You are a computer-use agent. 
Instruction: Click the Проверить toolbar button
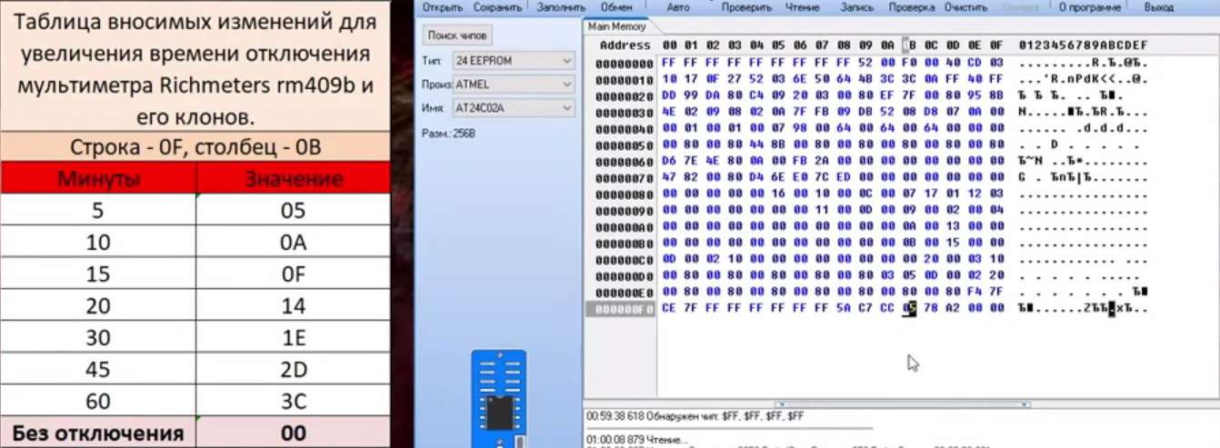[746, 6]
